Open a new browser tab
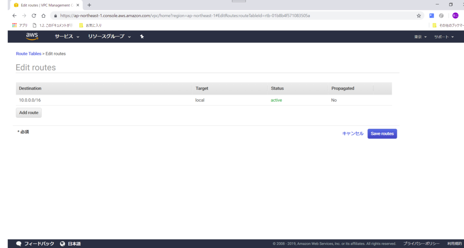Image resolution: width=464 pixels, height=248 pixels. coord(89,5)
